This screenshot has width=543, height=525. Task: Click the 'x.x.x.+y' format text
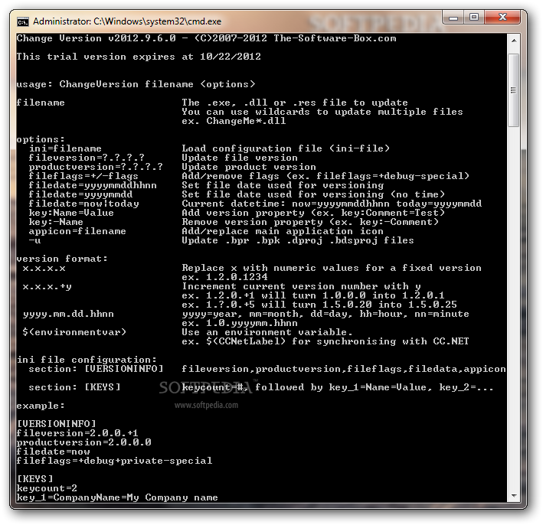tap(47, 286)
